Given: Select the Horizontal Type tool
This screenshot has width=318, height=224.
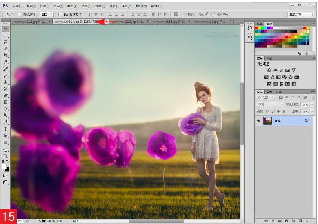Looking at the screenshot, I should pyautogui.click(x=5, y=129).
